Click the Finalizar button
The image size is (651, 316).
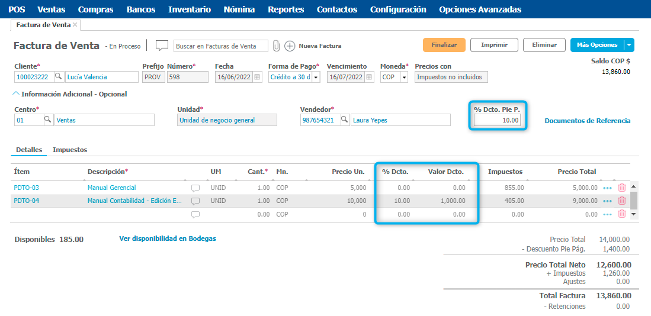[444, 45]
